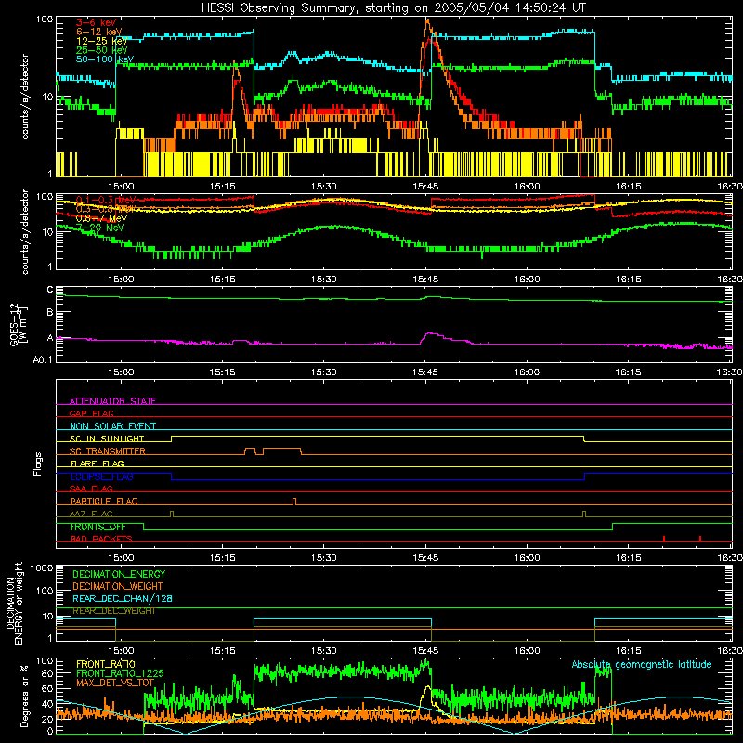Image resolution: width=743 pixels, height=743 pixels.
Task: Click the 'REAR_DEC_CHAN/128' legend label
Action: pos(123,598)
